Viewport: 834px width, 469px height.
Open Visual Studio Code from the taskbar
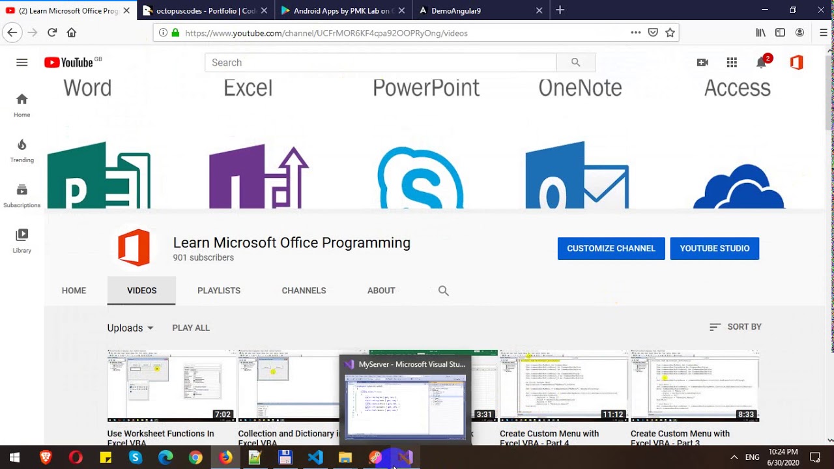[315, 457]
